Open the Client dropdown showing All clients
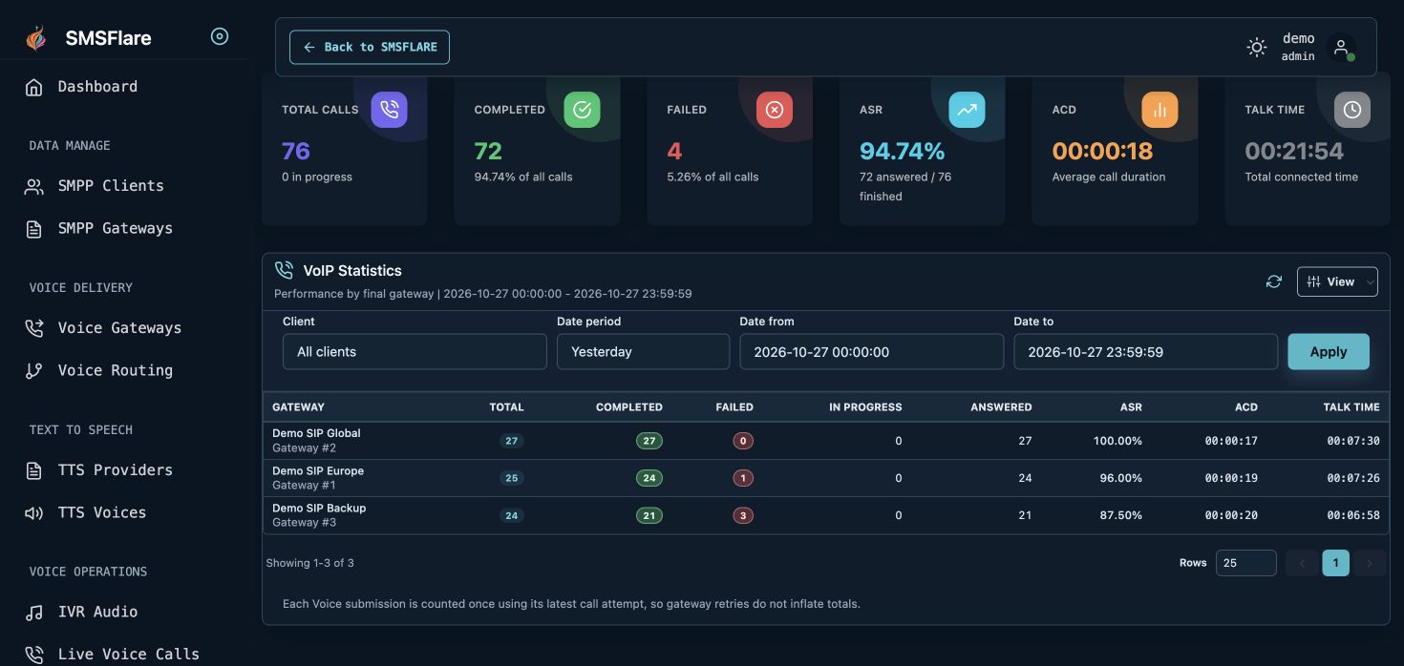The height and width of the screenshot is (666, 1404). click(415, 351)
